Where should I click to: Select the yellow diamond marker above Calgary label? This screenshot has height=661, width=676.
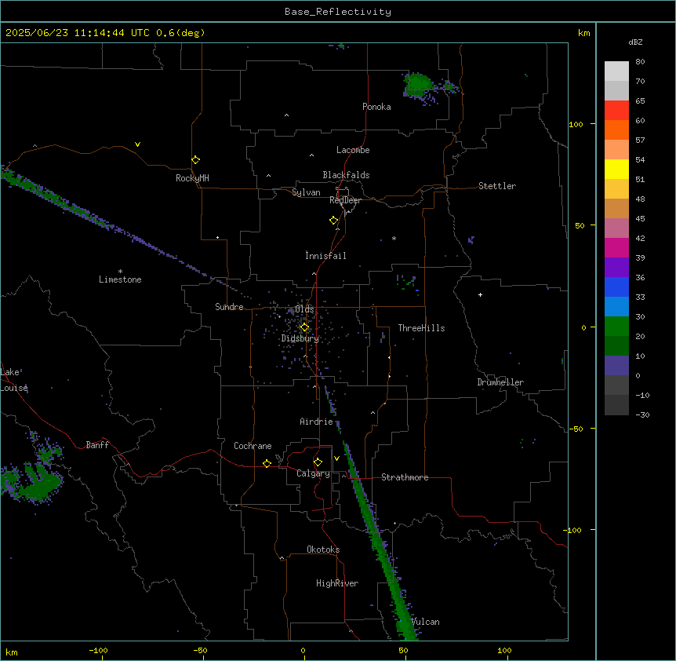pyautogui.click(x=318, y=462)
